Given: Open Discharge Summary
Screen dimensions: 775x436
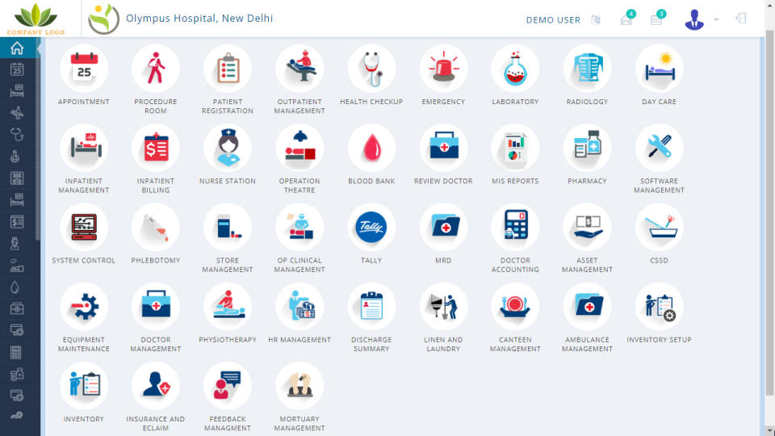Looking at the screenshot, I should pyautogui.click(x=371, y=307).
